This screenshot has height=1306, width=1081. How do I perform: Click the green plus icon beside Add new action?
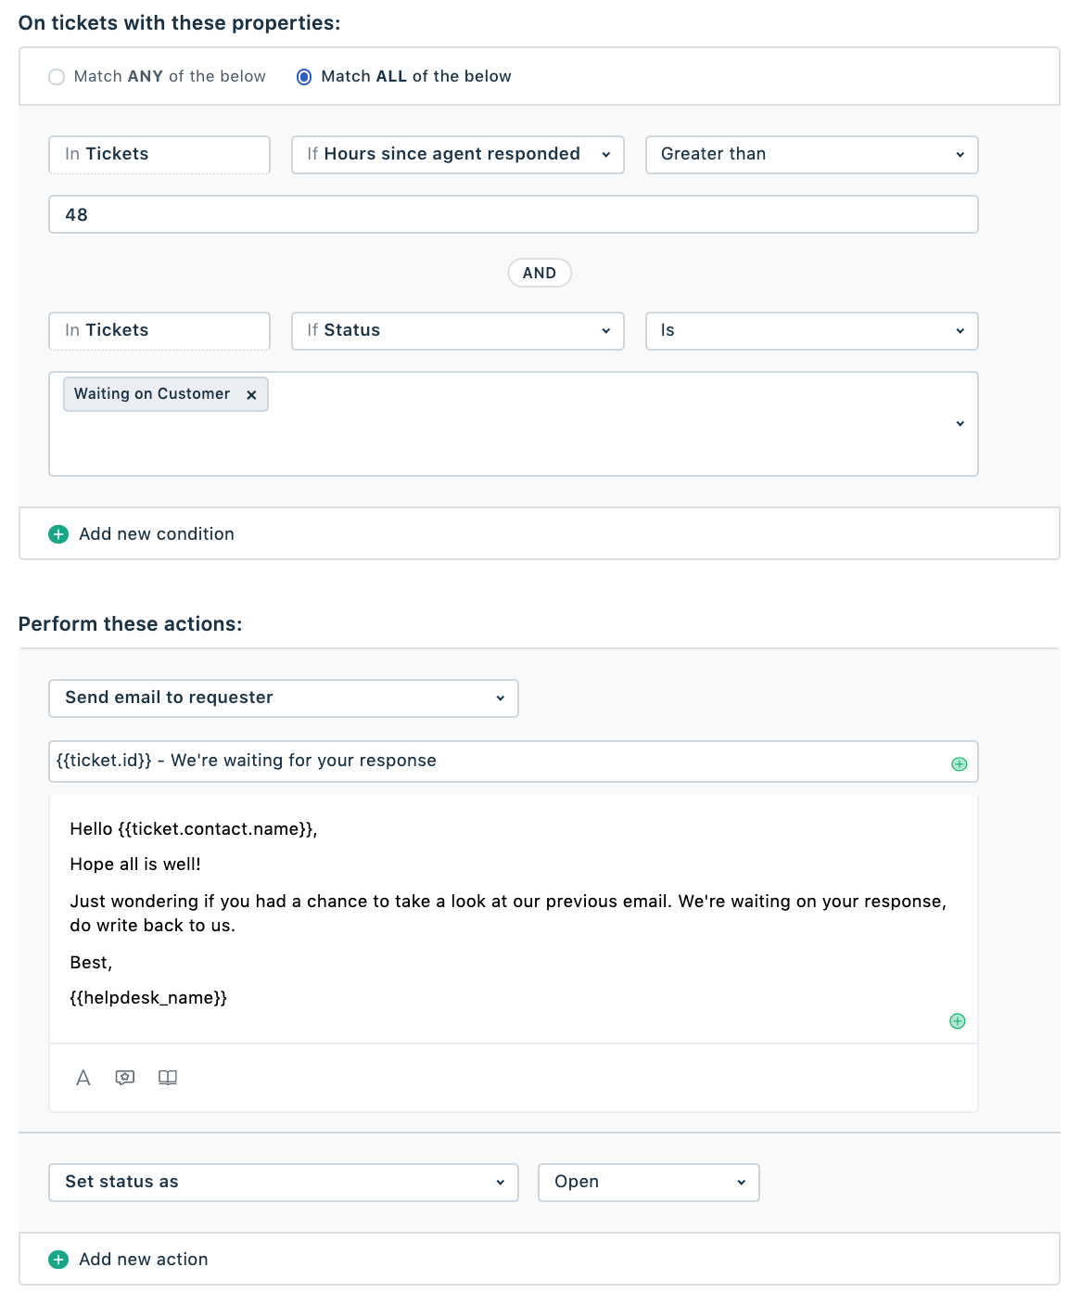click(58, 1260)
